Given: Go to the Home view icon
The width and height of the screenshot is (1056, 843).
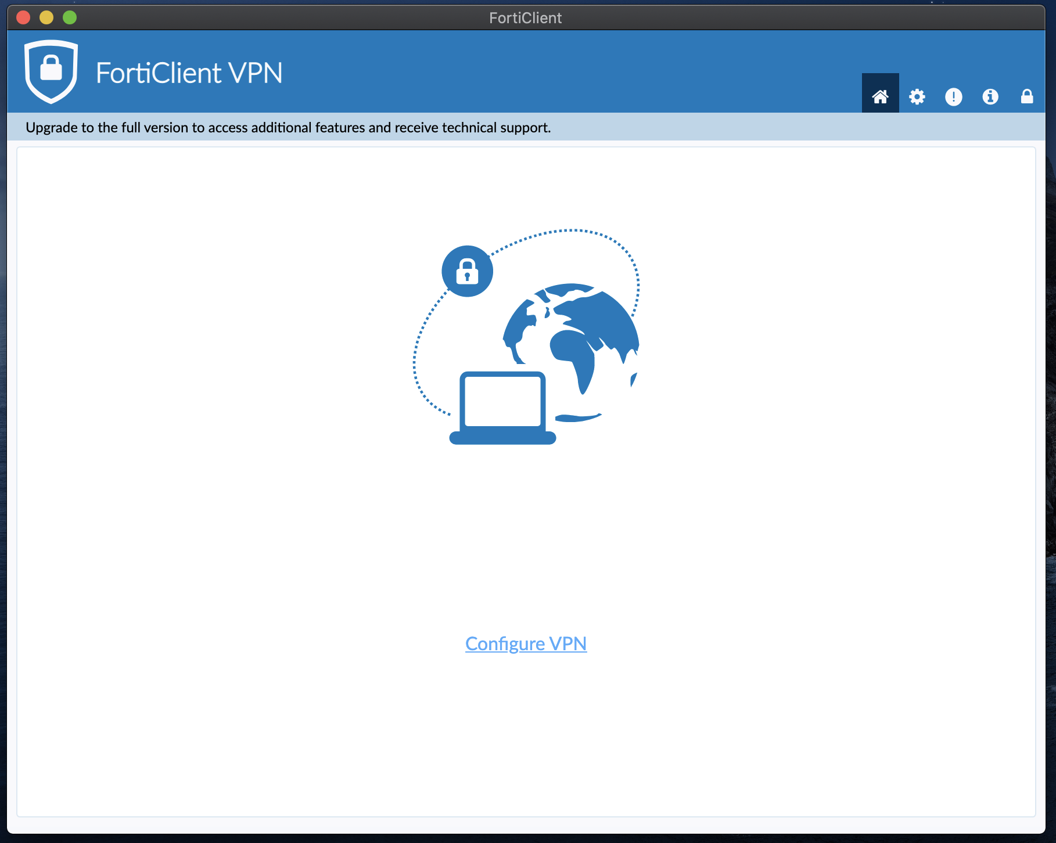Looking at the screenshot, I should [x=880, y=96].
